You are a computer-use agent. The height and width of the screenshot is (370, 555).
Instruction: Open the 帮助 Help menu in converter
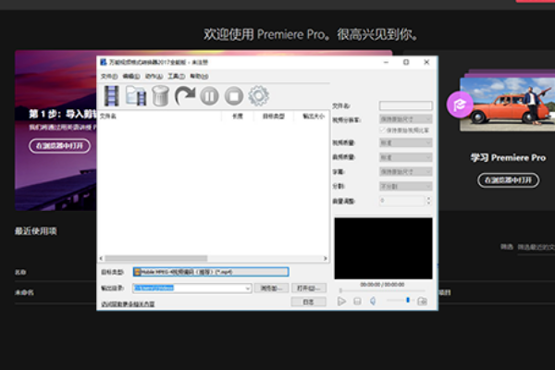(199, 77)
